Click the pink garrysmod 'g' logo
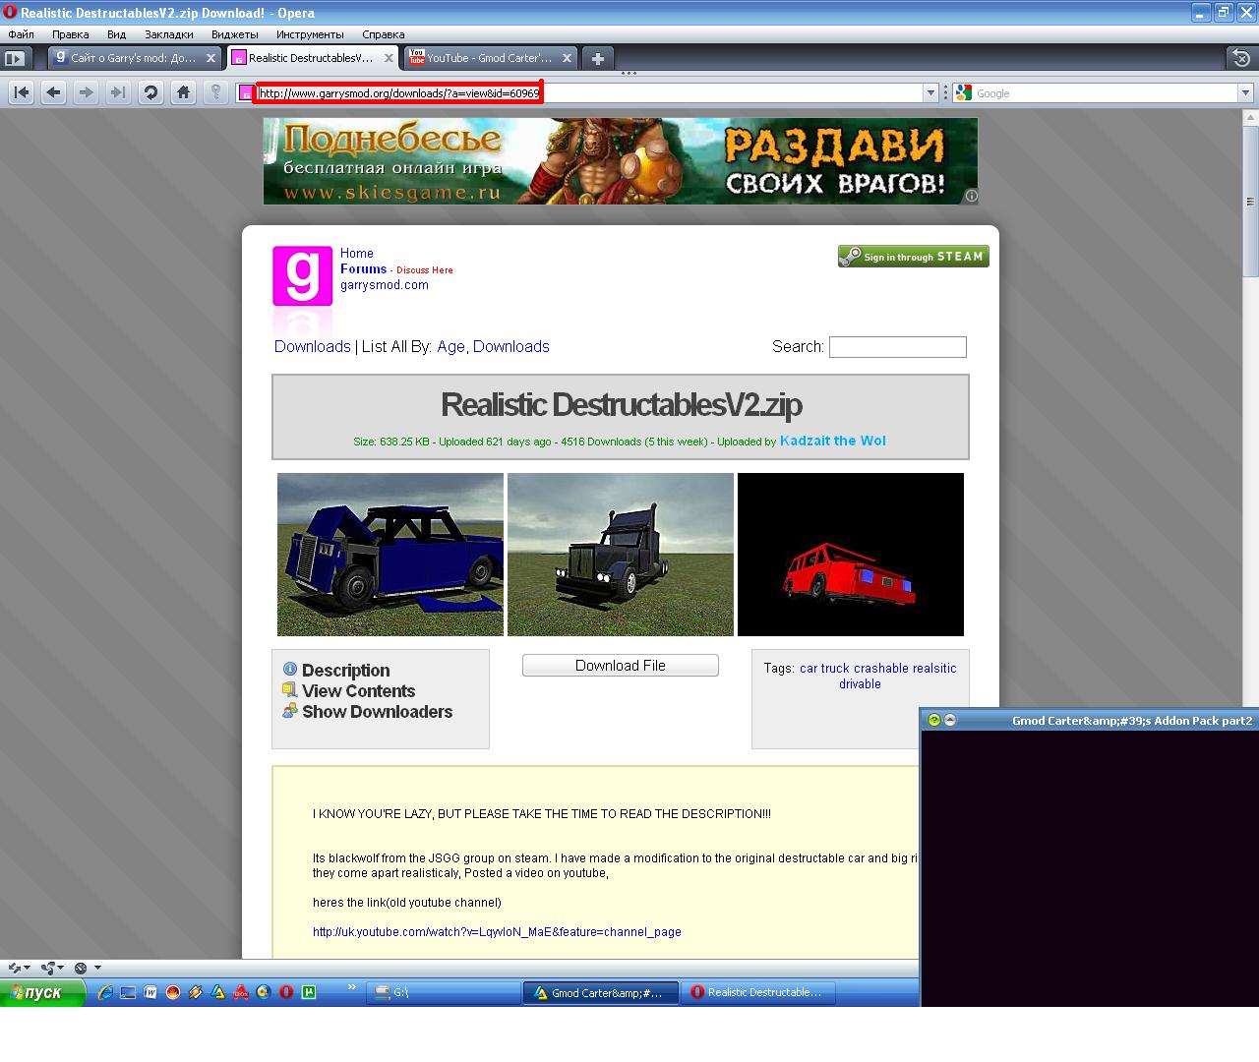Image resolution: width=1259 pixels, height=1062 pixels. click(x=302, y=276)
